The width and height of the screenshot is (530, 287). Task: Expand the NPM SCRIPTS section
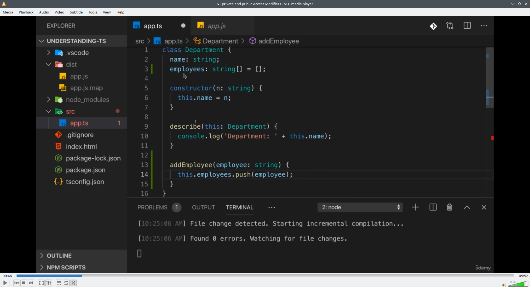pos(81,268)
